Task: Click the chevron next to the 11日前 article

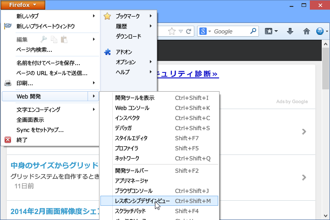Action: (x=304, y=177)
